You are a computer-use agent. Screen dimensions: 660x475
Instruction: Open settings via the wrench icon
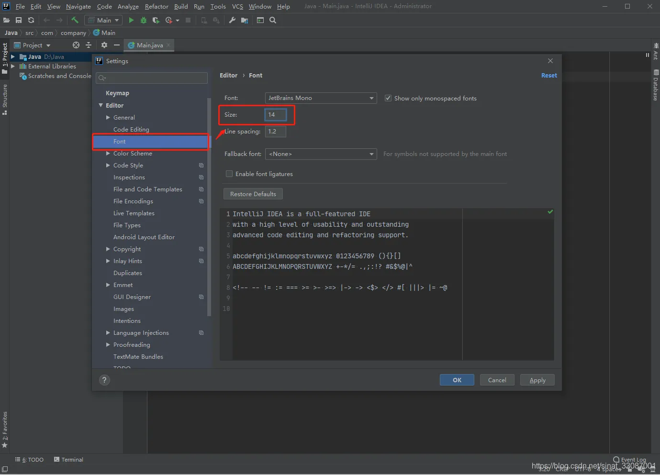point(232,20)
